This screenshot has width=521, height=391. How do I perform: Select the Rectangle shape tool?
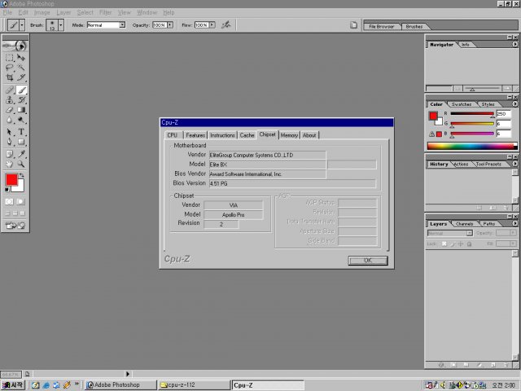pos(21,142)
